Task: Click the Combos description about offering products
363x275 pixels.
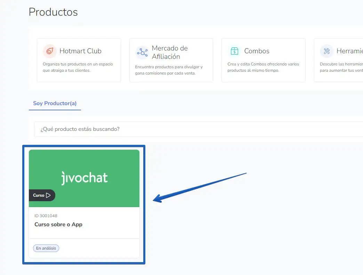Action: 263,67
